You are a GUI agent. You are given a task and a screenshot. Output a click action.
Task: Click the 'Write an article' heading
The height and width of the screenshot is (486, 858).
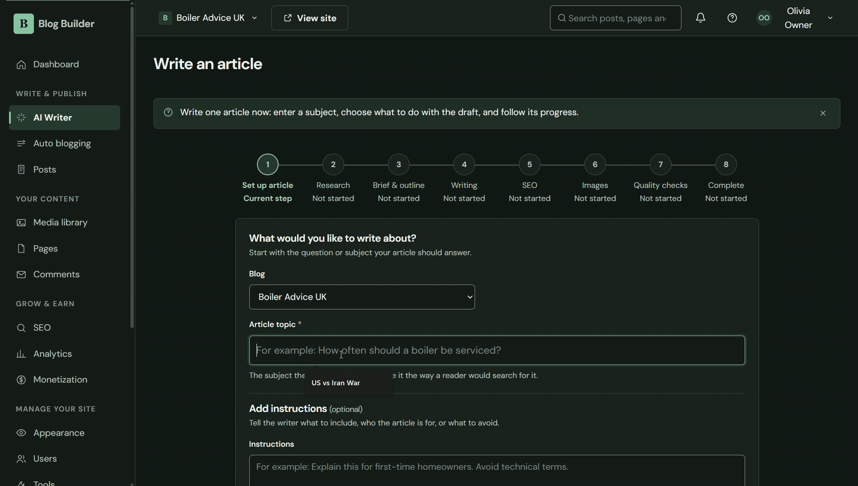pos(208,64)
